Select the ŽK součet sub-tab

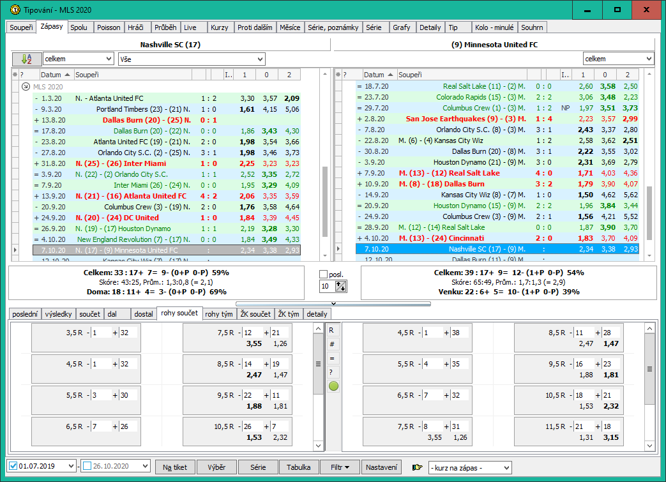point(255,314)
